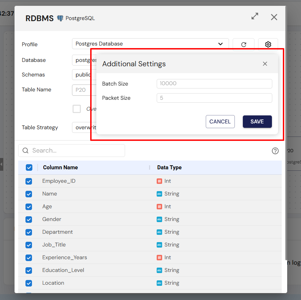Image resolution: width=301 pixels, height=300 pixels.
Task: Toggle the select-all columns checkbox
Action: (29, 167)
